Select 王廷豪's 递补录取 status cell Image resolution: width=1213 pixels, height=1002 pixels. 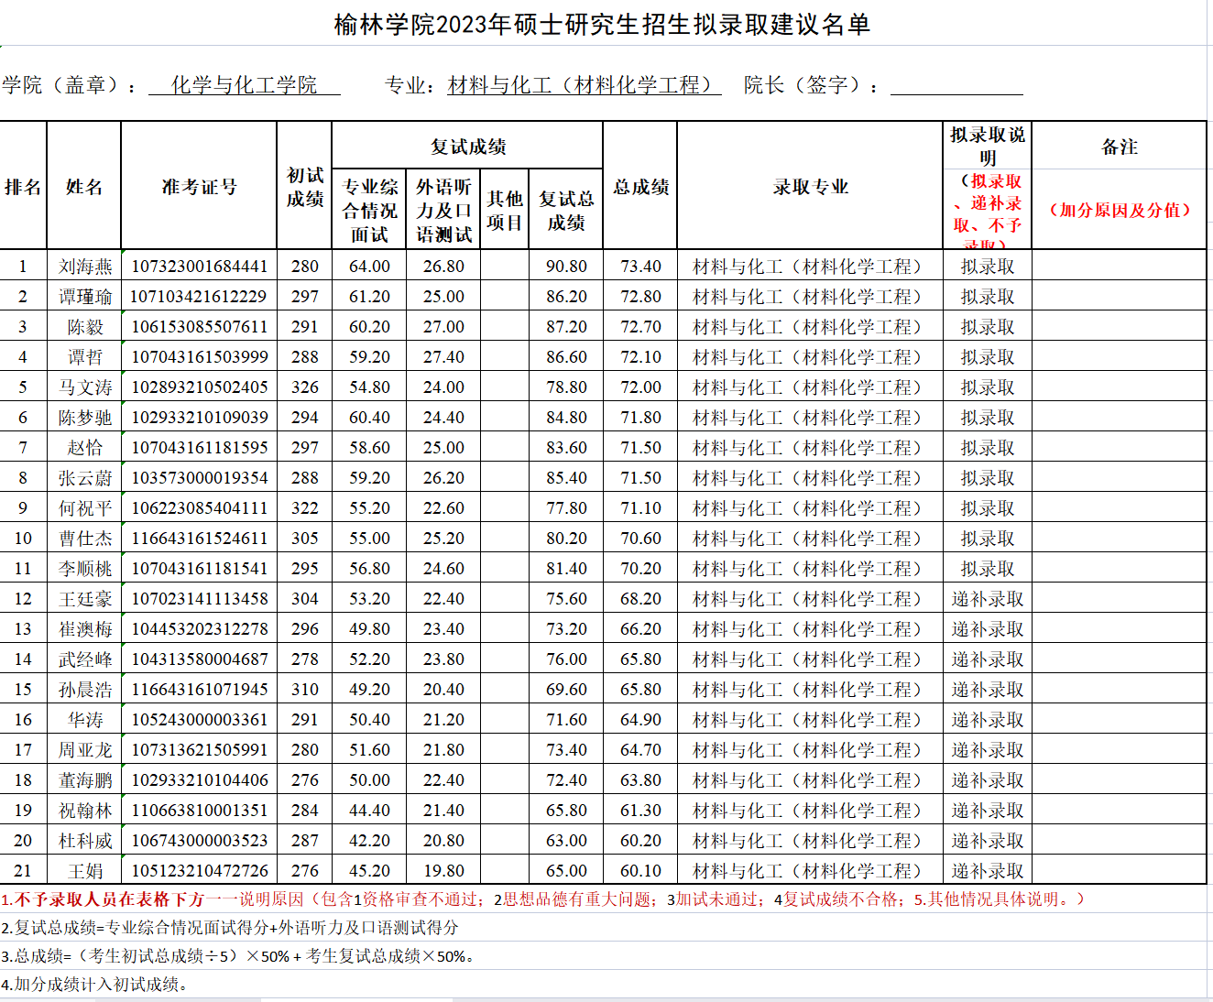987,599
